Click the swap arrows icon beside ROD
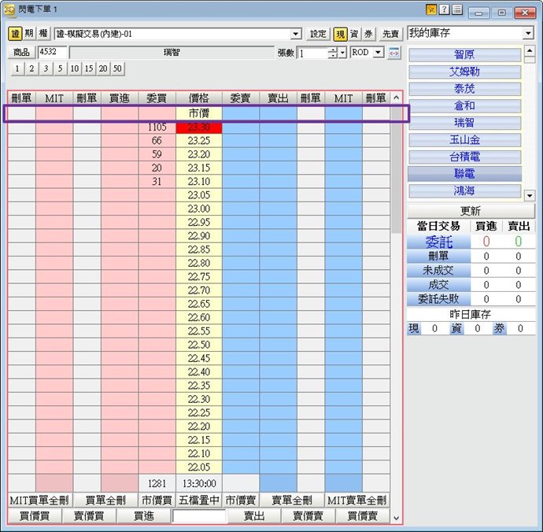Screen dimensions: 543x532 point(394,53)
